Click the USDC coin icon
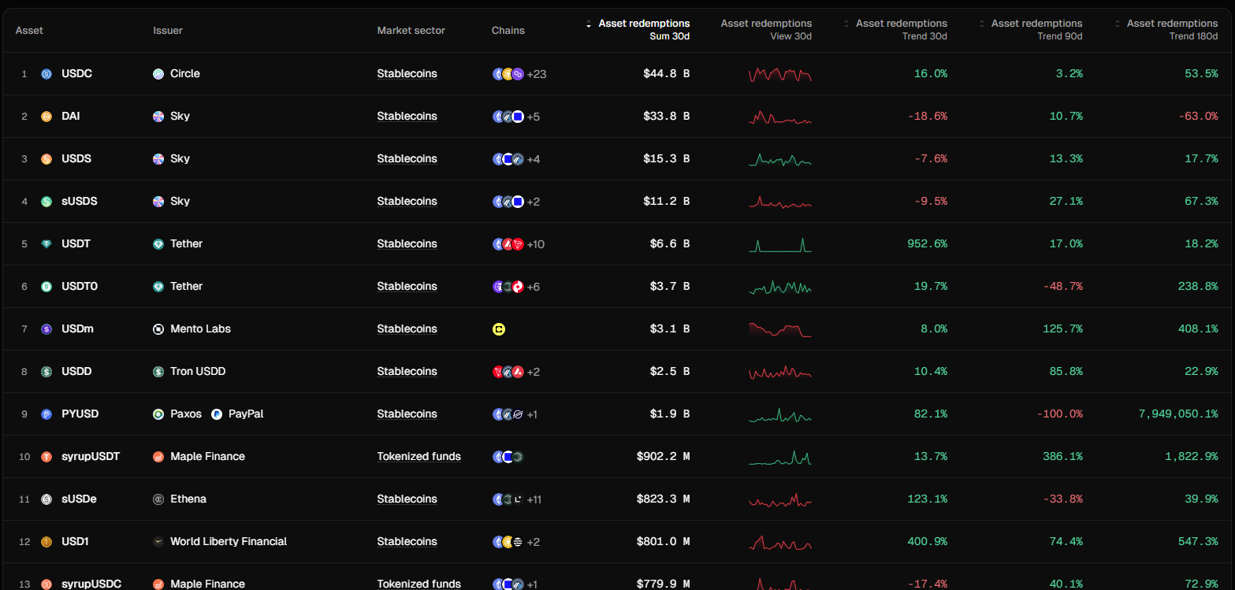Viewport: 1235px width, 590px height. (46, 74)
